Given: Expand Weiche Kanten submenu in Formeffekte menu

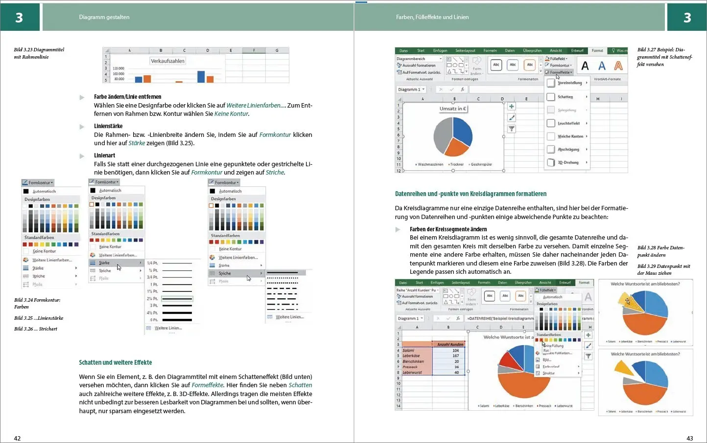Looking at the screenshot, I should [x=567, y=136].
